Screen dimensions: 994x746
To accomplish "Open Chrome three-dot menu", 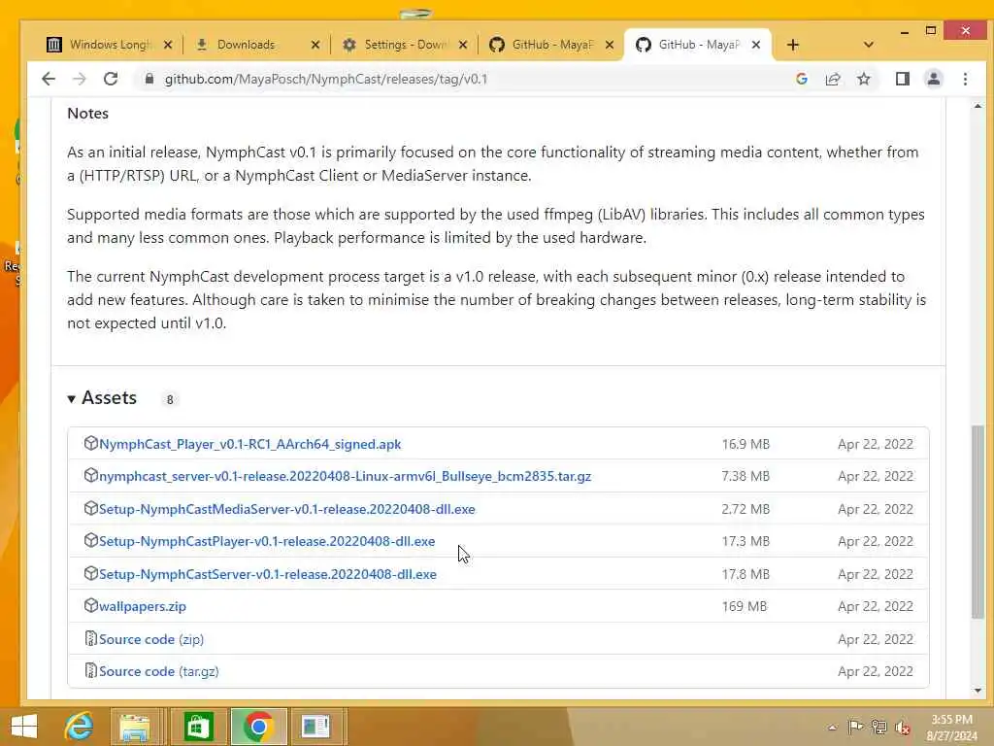I will (965, 79).
